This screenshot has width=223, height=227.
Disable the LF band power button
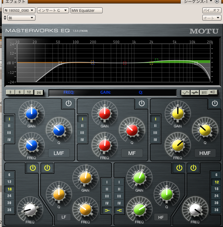point(47,168)
